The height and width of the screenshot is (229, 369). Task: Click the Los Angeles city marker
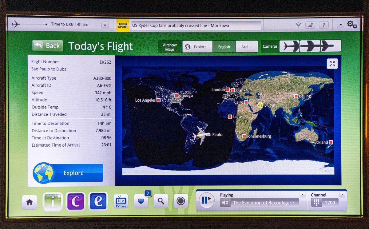(x=158, y=100)
